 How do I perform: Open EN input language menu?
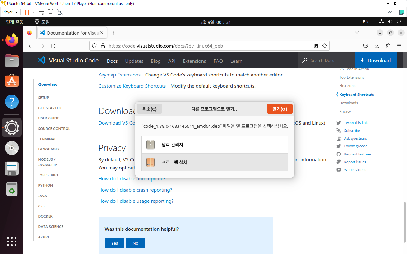pyautogui.click(x=366, y=22)
